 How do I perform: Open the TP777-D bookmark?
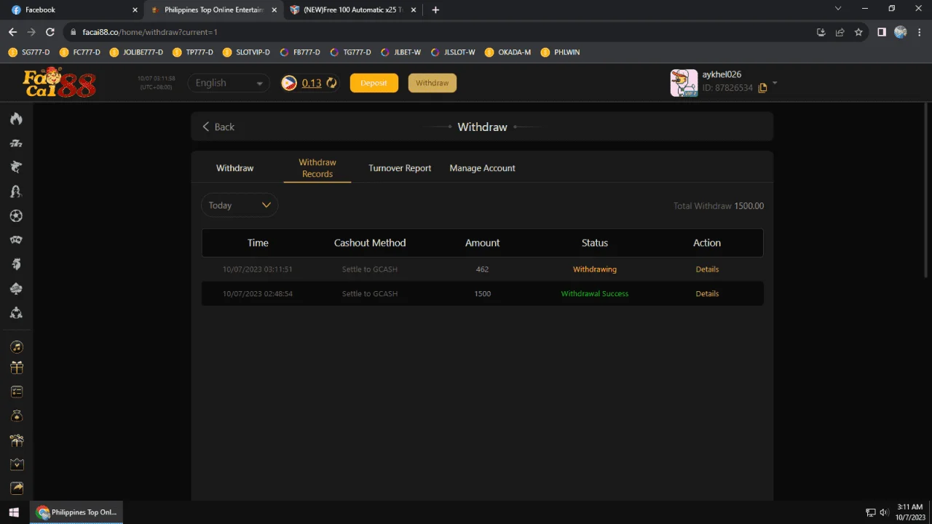point(193,52)
